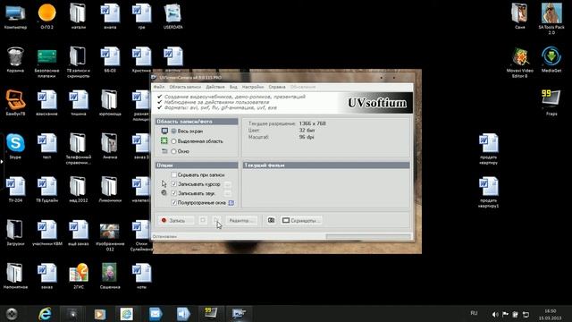Toggle the Полупрозрачные окна checkbox
The height and width of the screenshot is (322, 572).
click(174, 202)
